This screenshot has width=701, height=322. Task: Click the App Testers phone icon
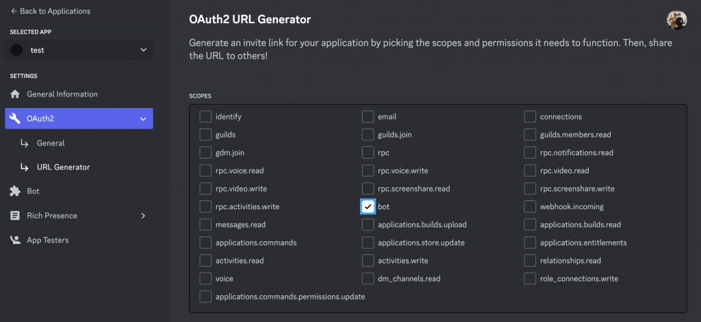pyautogui.click(x=15, y=241)
